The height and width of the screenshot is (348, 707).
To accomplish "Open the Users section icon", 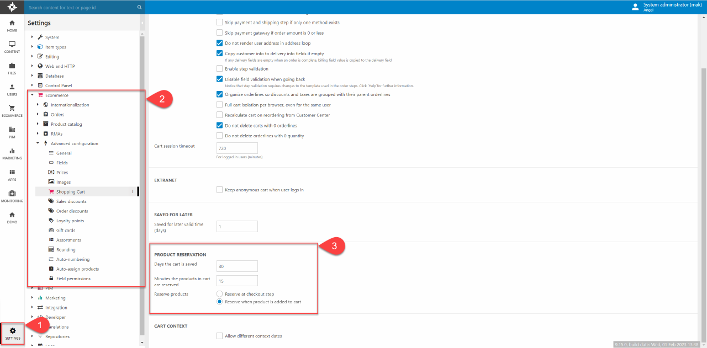I will click(x=12, y=89).
